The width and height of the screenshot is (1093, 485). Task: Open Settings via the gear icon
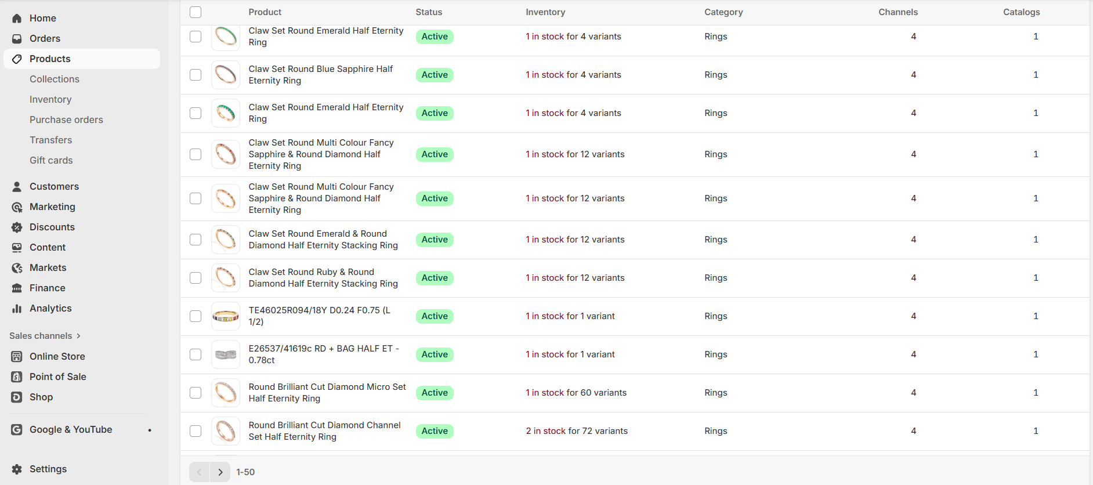point(17,469)
